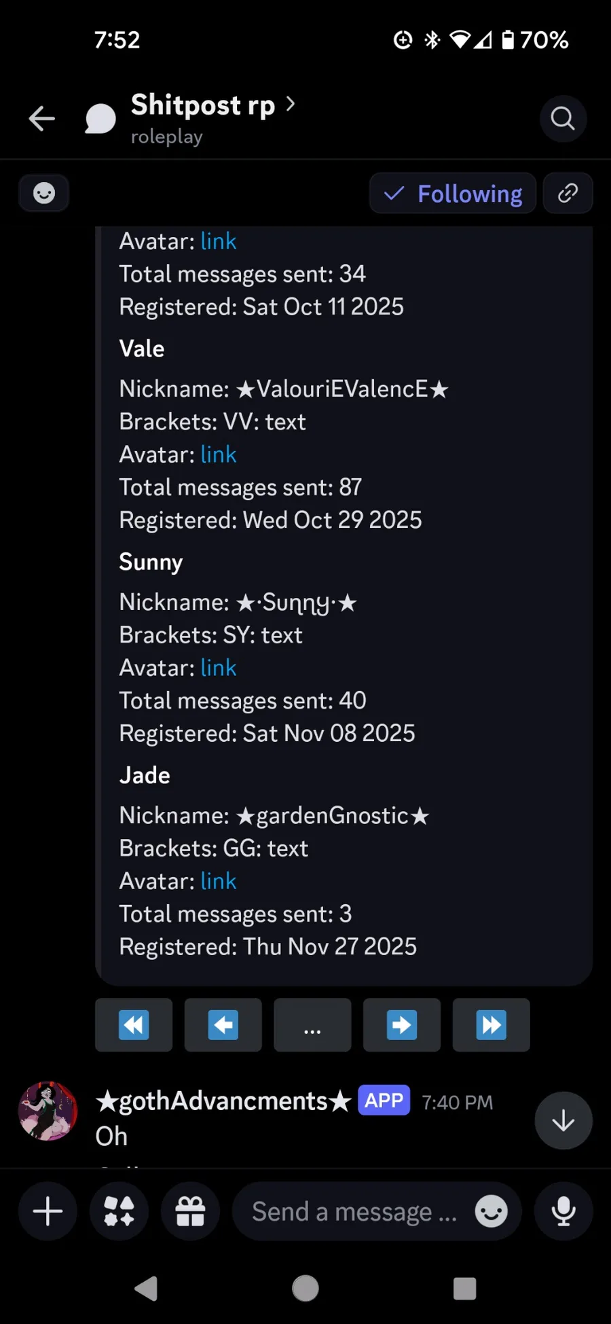Open the reactions smiley above the thread
The image size is (611, 1324).
tap(44, 194)
